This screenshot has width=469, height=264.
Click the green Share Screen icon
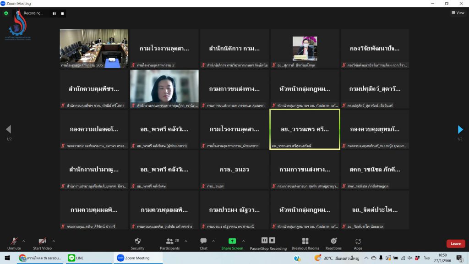[232, 241]
